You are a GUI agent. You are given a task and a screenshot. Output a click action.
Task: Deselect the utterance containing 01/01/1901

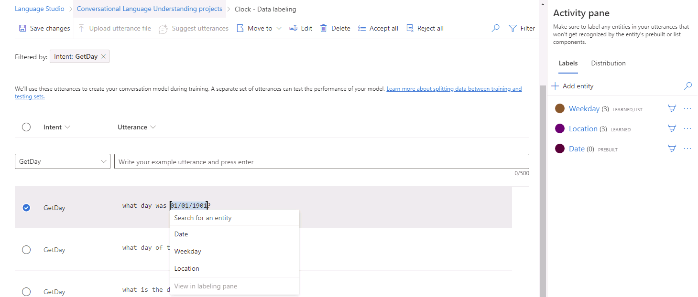click(x=26, y=208)
